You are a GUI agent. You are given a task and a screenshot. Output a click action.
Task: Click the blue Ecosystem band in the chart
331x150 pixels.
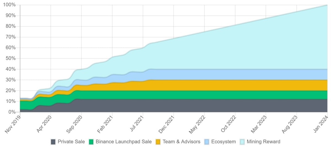tap(193, 74)
